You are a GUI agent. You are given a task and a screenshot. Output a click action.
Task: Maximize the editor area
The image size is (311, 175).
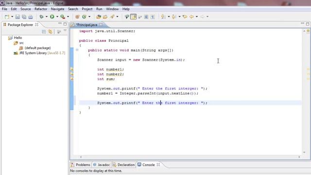[308, 24]
